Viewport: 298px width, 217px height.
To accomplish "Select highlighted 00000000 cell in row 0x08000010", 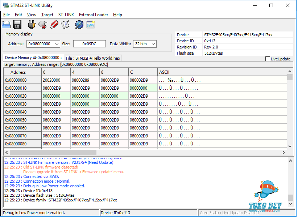I will 143,88.
